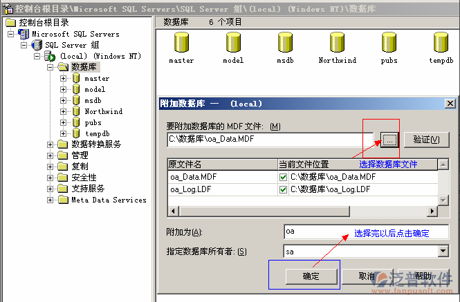Select the 管理 folder icon

click(x=62, y=155)
